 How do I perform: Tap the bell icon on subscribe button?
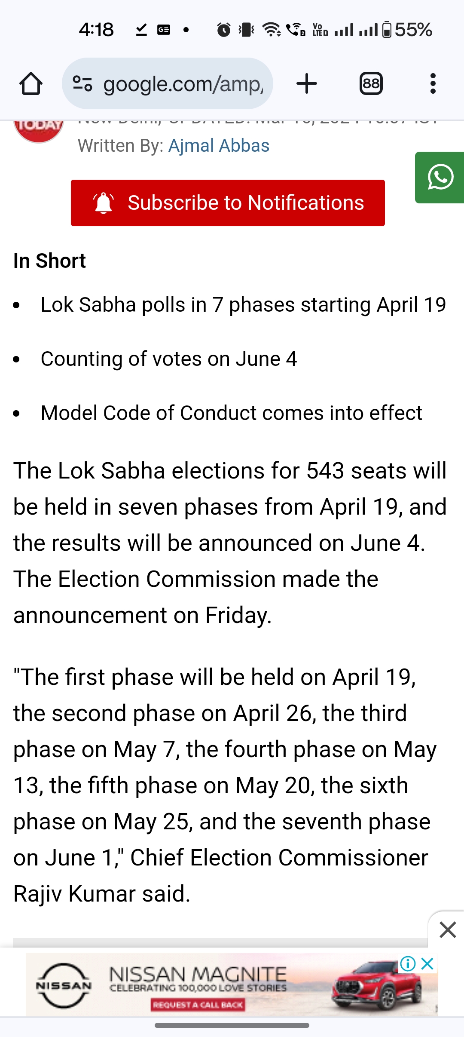[104, 203]
